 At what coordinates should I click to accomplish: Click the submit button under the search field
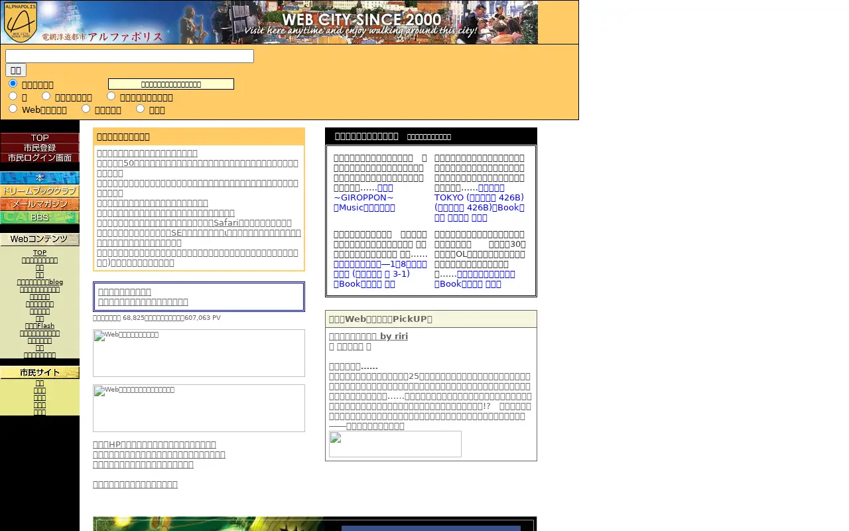16,70
